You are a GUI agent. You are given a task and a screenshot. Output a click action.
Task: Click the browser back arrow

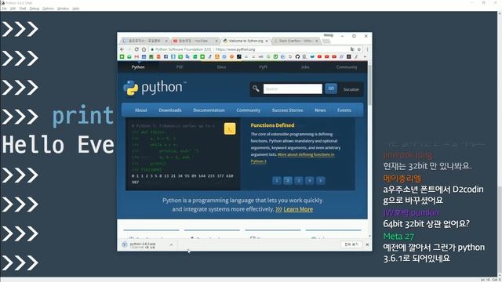tap(122, 49)
